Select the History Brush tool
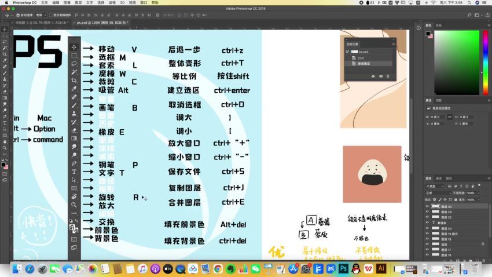Image resolution: width=492 pixels, height=277 pixels. [x=5, y=85]
